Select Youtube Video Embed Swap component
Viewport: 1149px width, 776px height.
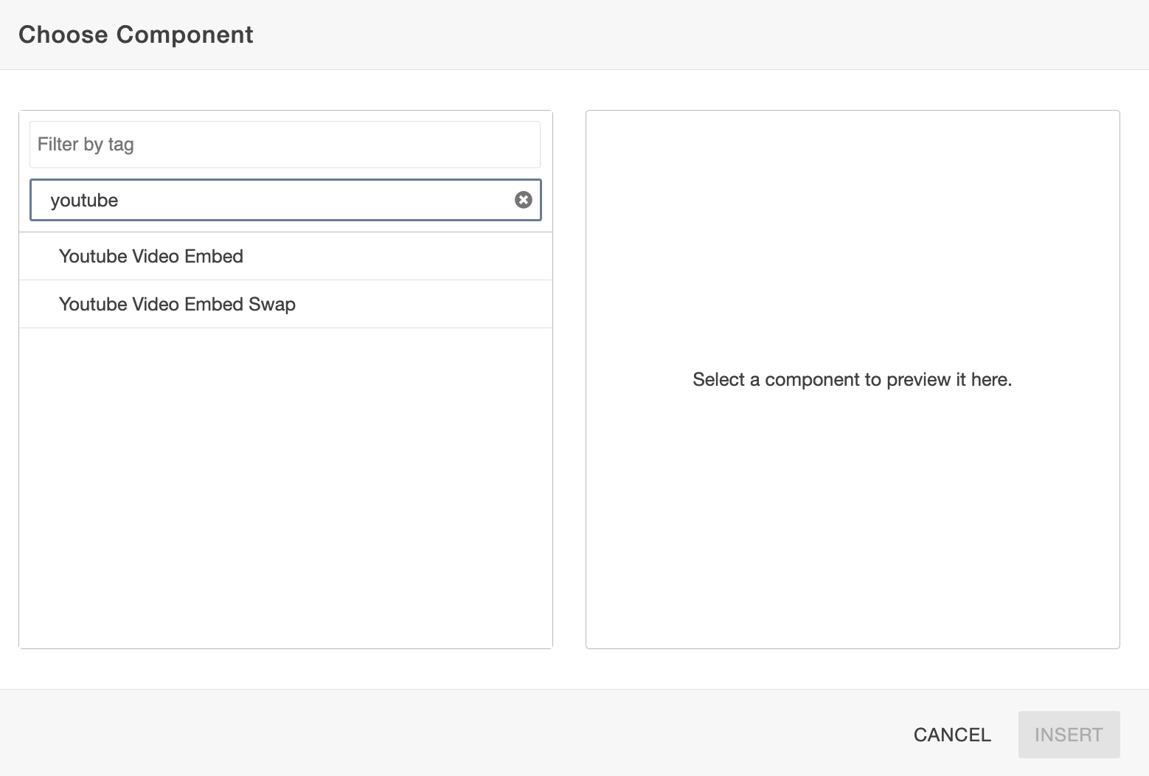point(285,304)
